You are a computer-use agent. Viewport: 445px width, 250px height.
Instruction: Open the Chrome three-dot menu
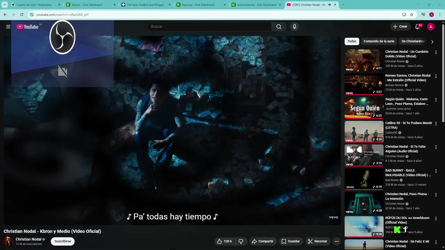coord(440,15)
